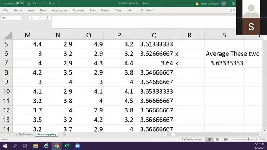Click the New Sheet plus icon
The width and height of the screenshot is (267, 150).
[x=64, y=135]
